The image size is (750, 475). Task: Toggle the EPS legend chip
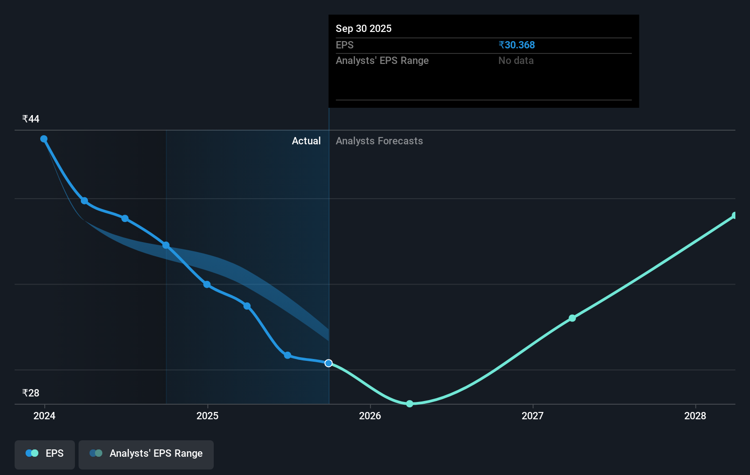[44, 454]
